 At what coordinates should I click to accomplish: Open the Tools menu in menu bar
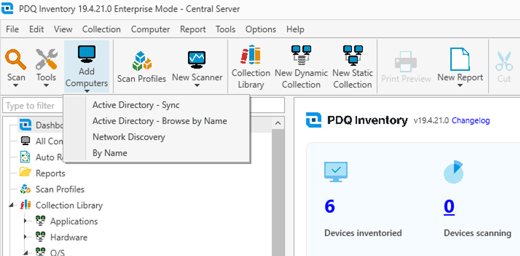pyautogui.click(x=225, y=29)
